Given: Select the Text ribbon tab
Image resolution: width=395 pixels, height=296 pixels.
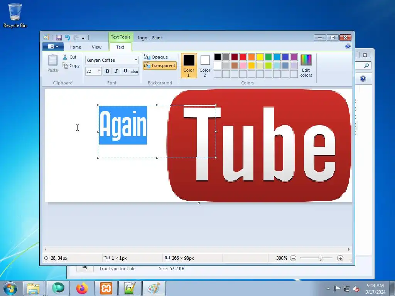Looking at the screenshot, I should pyautogui.click(x=120, y=47).
